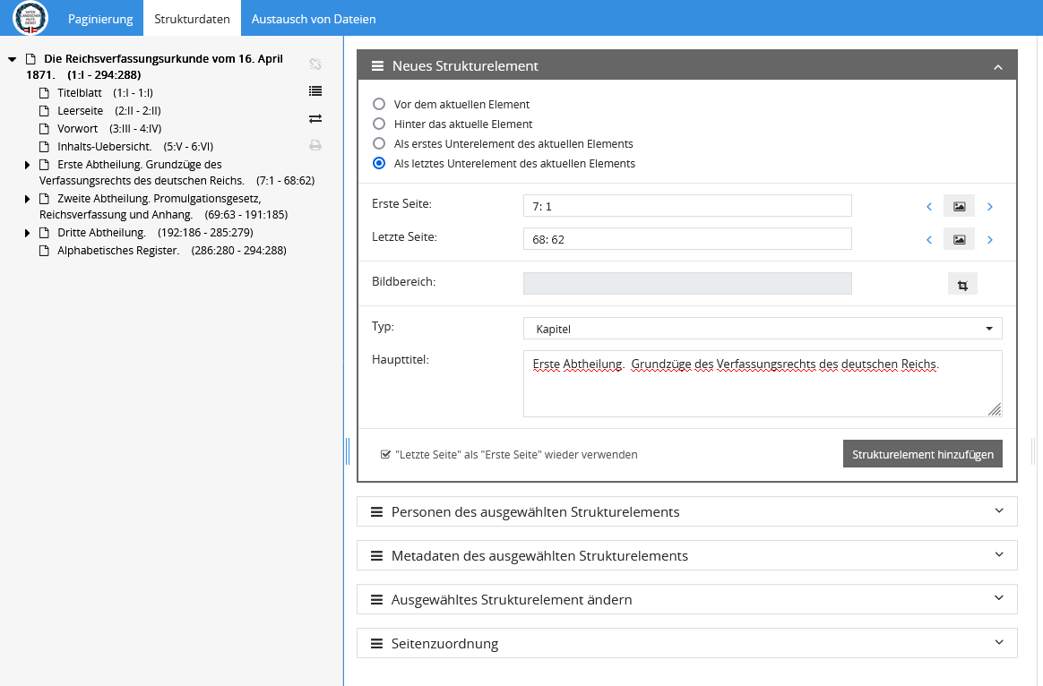
Task: Show image for Erste Seite
Action: [x=959, y=206]
